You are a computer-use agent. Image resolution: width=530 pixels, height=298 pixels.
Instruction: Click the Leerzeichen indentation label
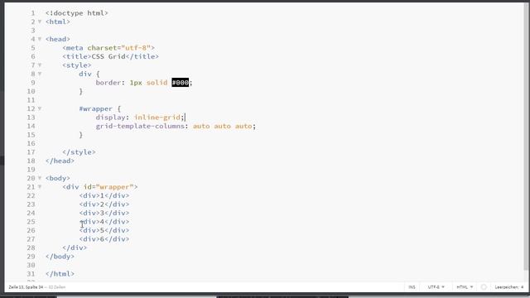point(507,287)
